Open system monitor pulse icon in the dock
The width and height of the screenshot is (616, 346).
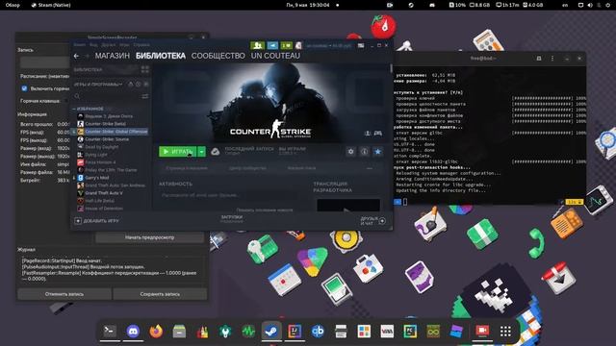pyautogui.click(x=248, y=332)
